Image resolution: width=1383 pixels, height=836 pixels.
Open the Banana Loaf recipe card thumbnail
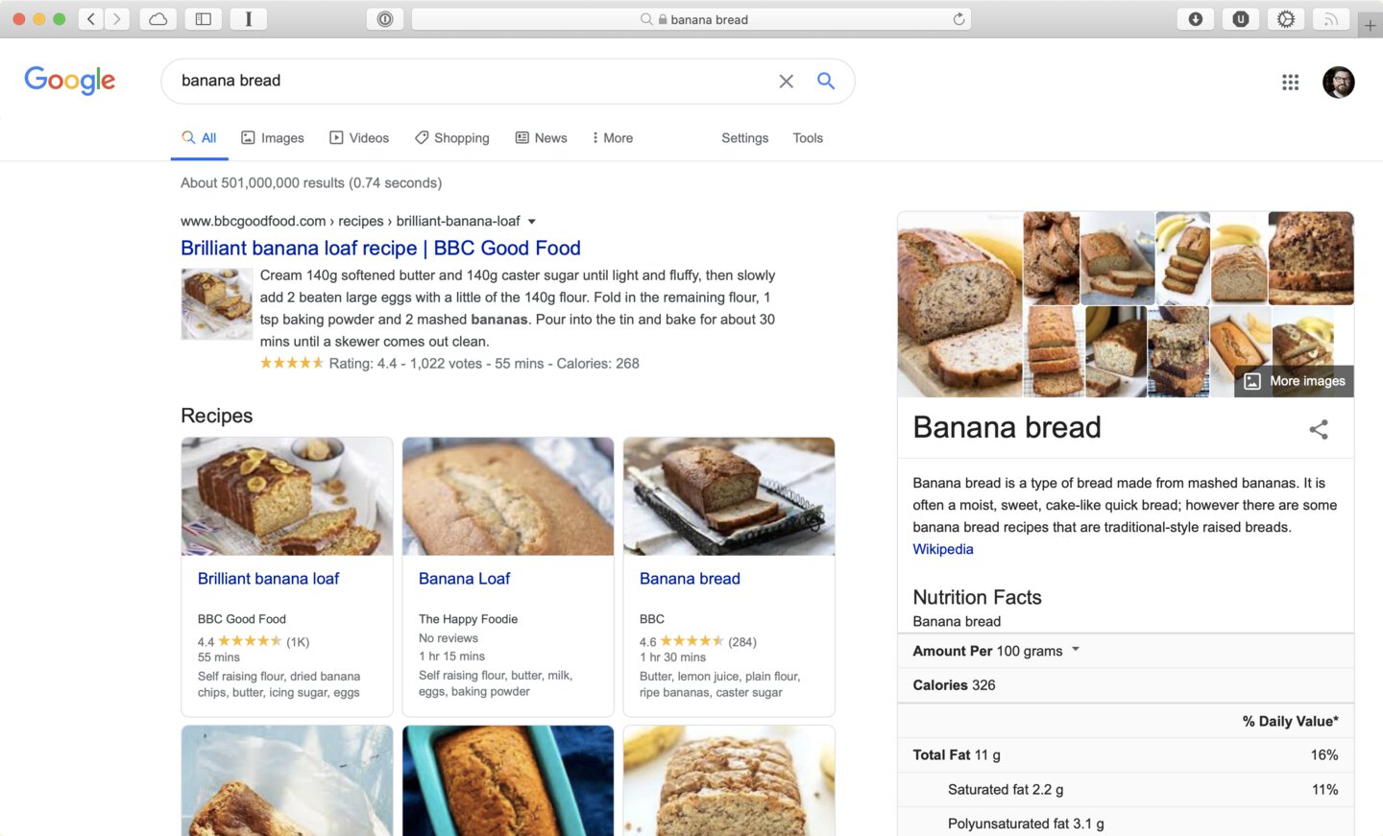coord(508,496)
